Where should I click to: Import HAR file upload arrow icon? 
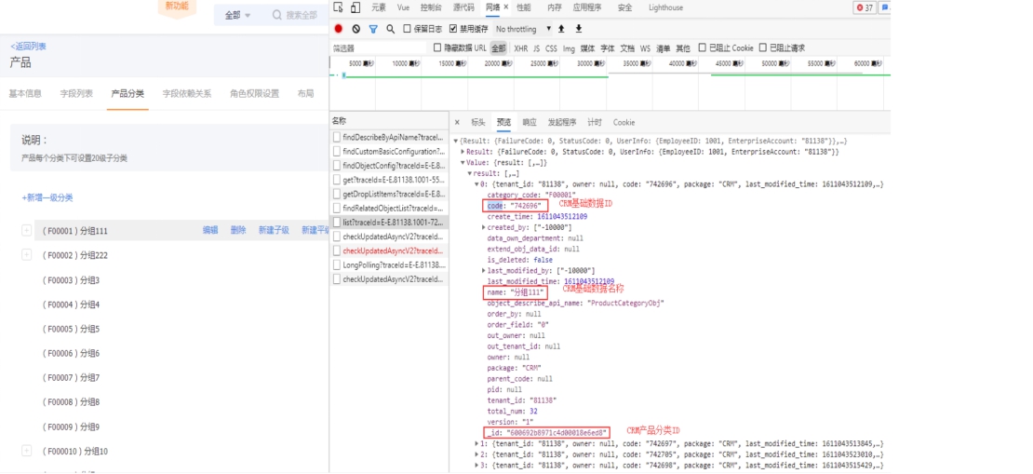(561, 28)
